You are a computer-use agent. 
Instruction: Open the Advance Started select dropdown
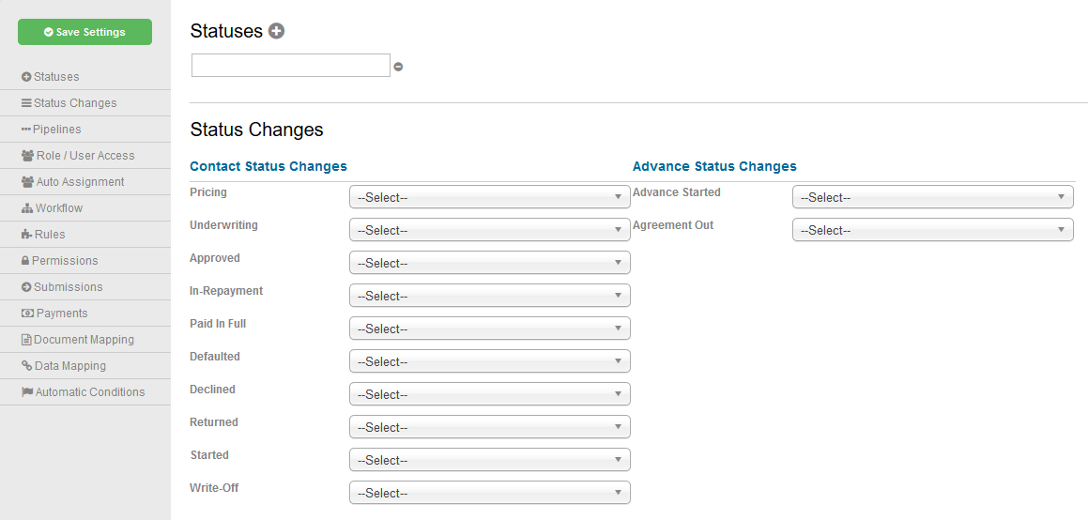point(932,197)
